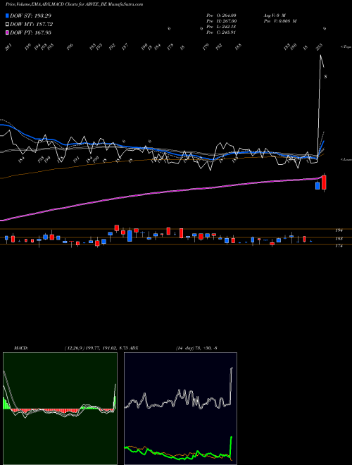Click the chart title mentioning MunafaSutra.com
352x465 pixels.
coord(75,4)
